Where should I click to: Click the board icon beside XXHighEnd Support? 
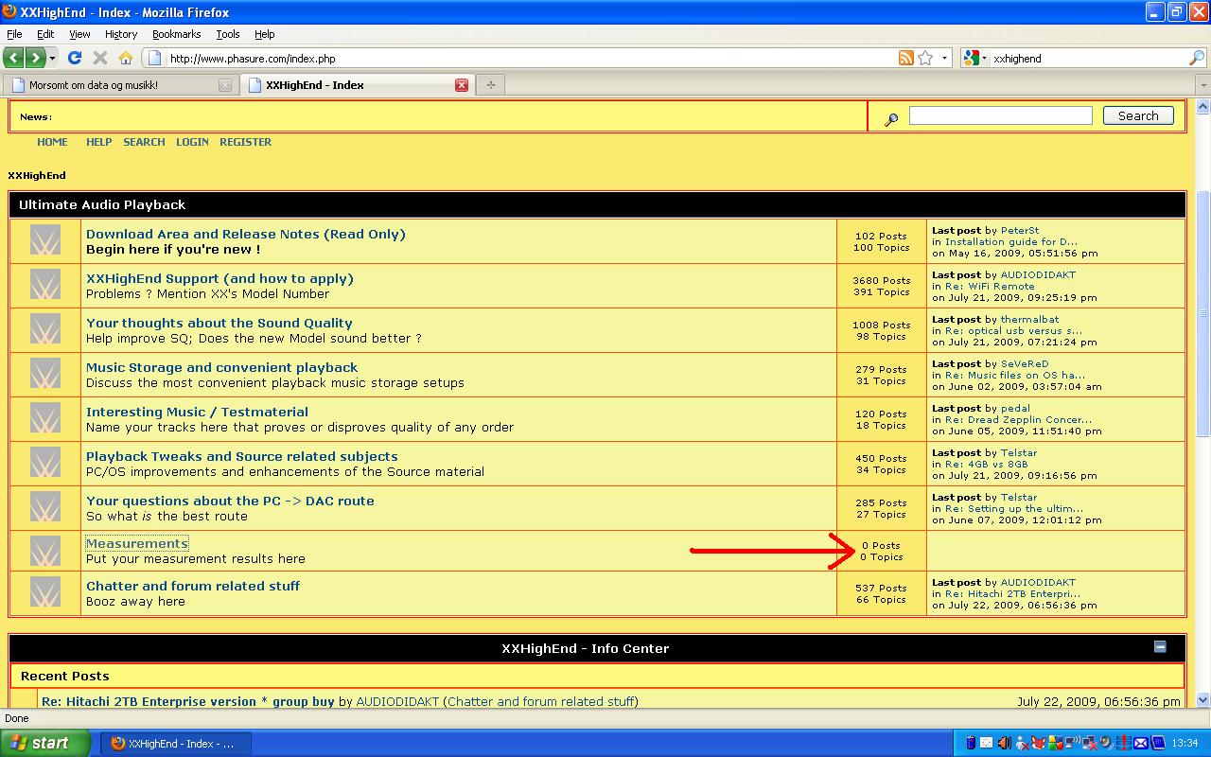(x=44, y=285)
